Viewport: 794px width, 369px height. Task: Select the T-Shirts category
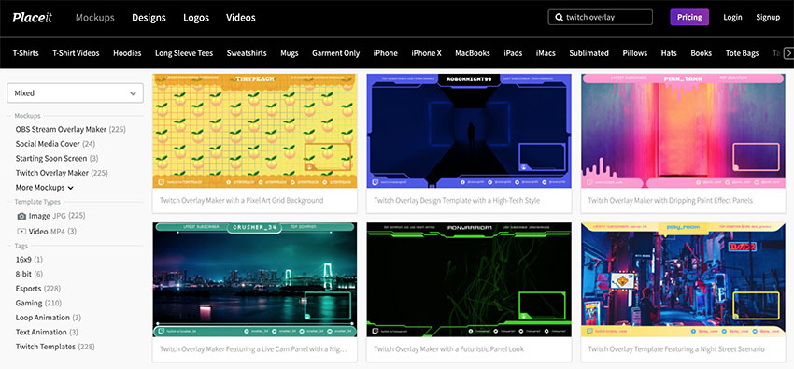point(26,53)
